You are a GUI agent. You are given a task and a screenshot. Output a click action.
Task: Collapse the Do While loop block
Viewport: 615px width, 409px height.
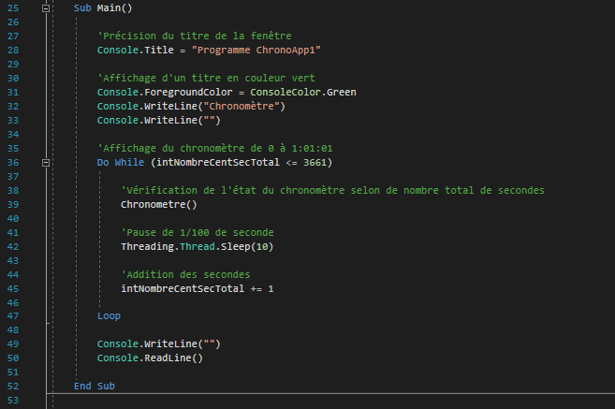[x=46, y=163]
